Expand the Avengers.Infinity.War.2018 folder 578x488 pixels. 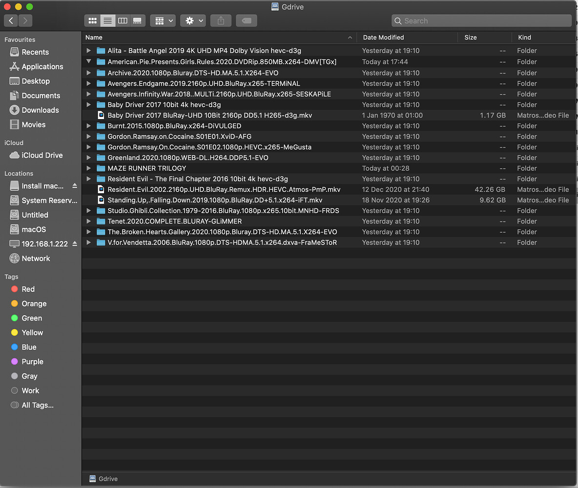[88, 94]
